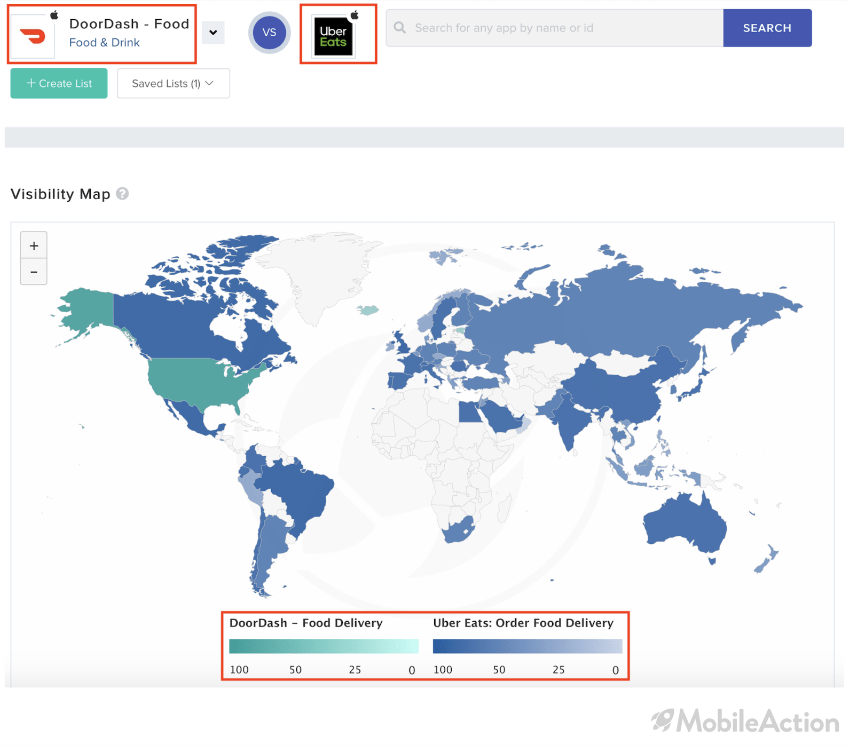This screenshot has width=850, height=746.
Task: Click the Create List button
Action: 59,83
